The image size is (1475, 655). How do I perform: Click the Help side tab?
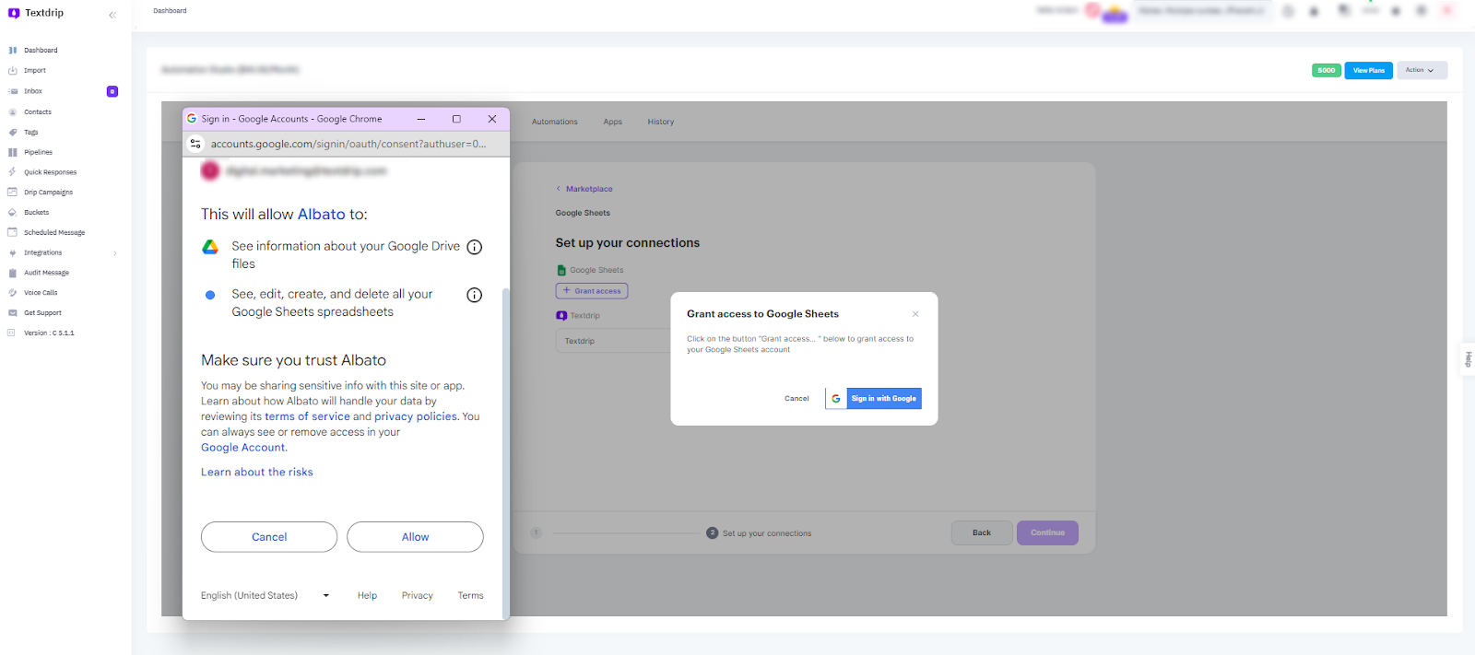[1468, 358]
